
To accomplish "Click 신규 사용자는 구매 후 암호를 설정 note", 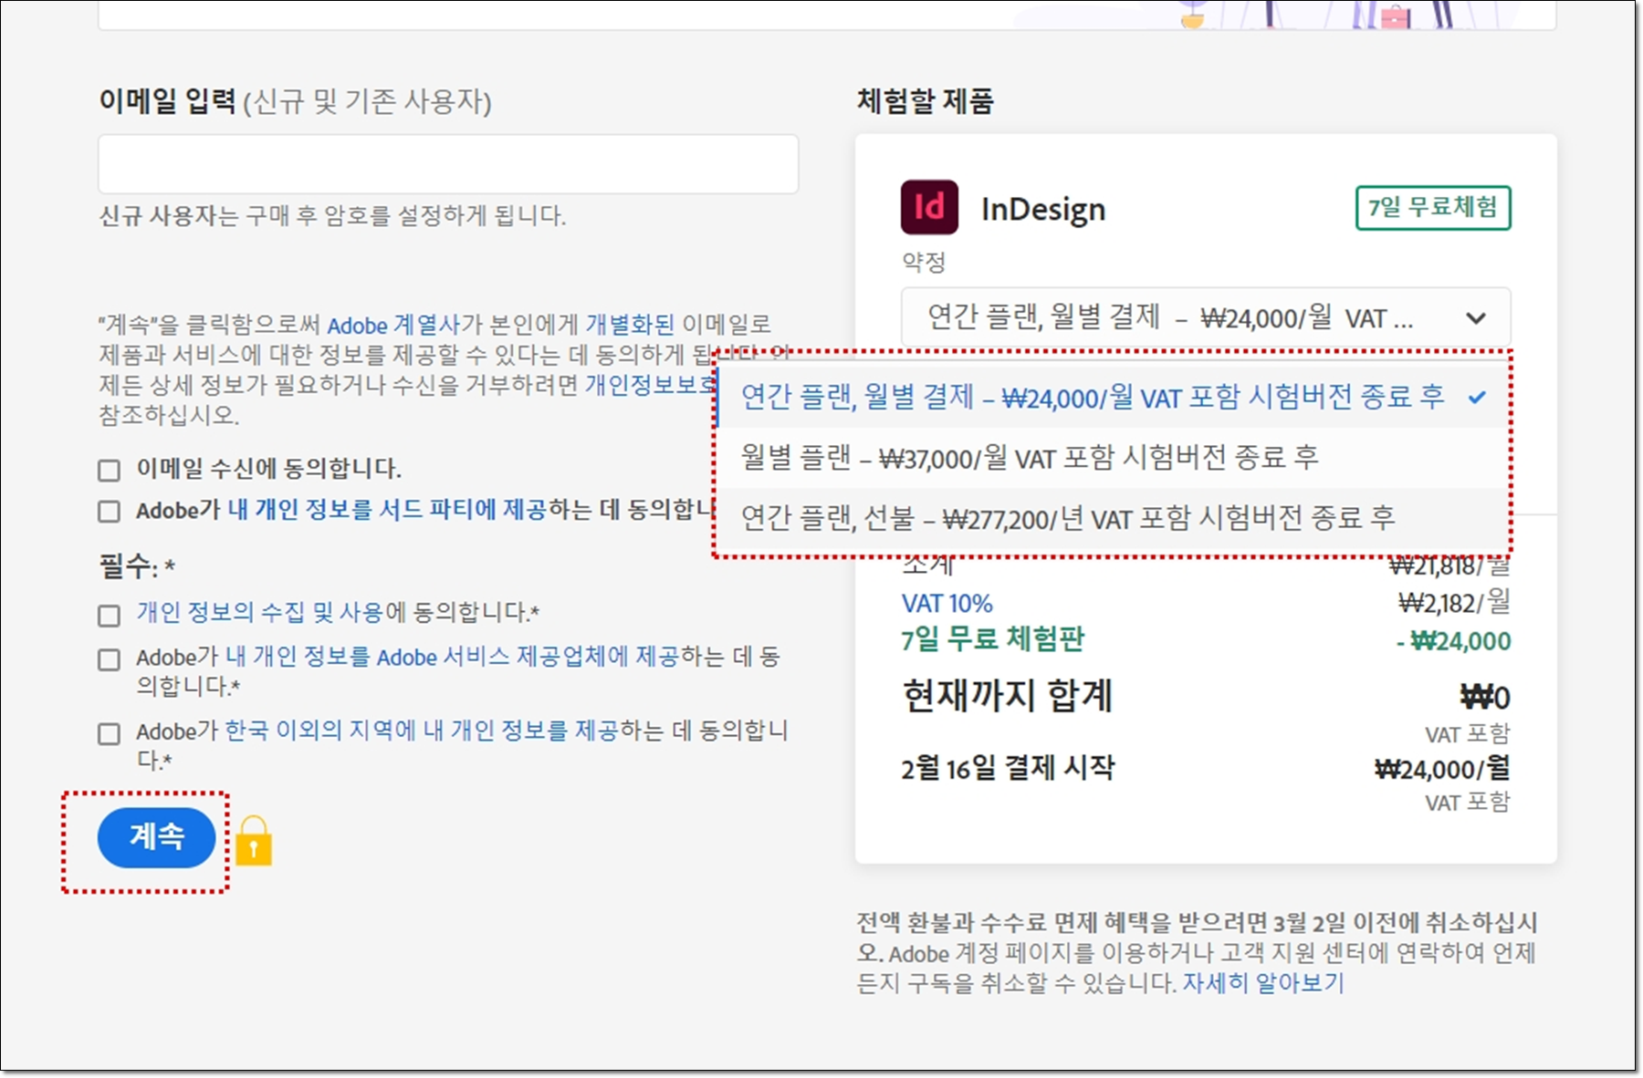I will click(x=332, y=216).
